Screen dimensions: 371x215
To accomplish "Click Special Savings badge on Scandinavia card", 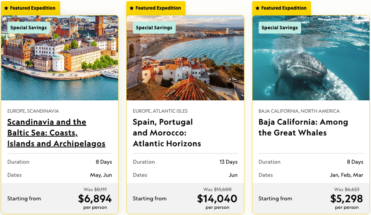I will point(28,28).
